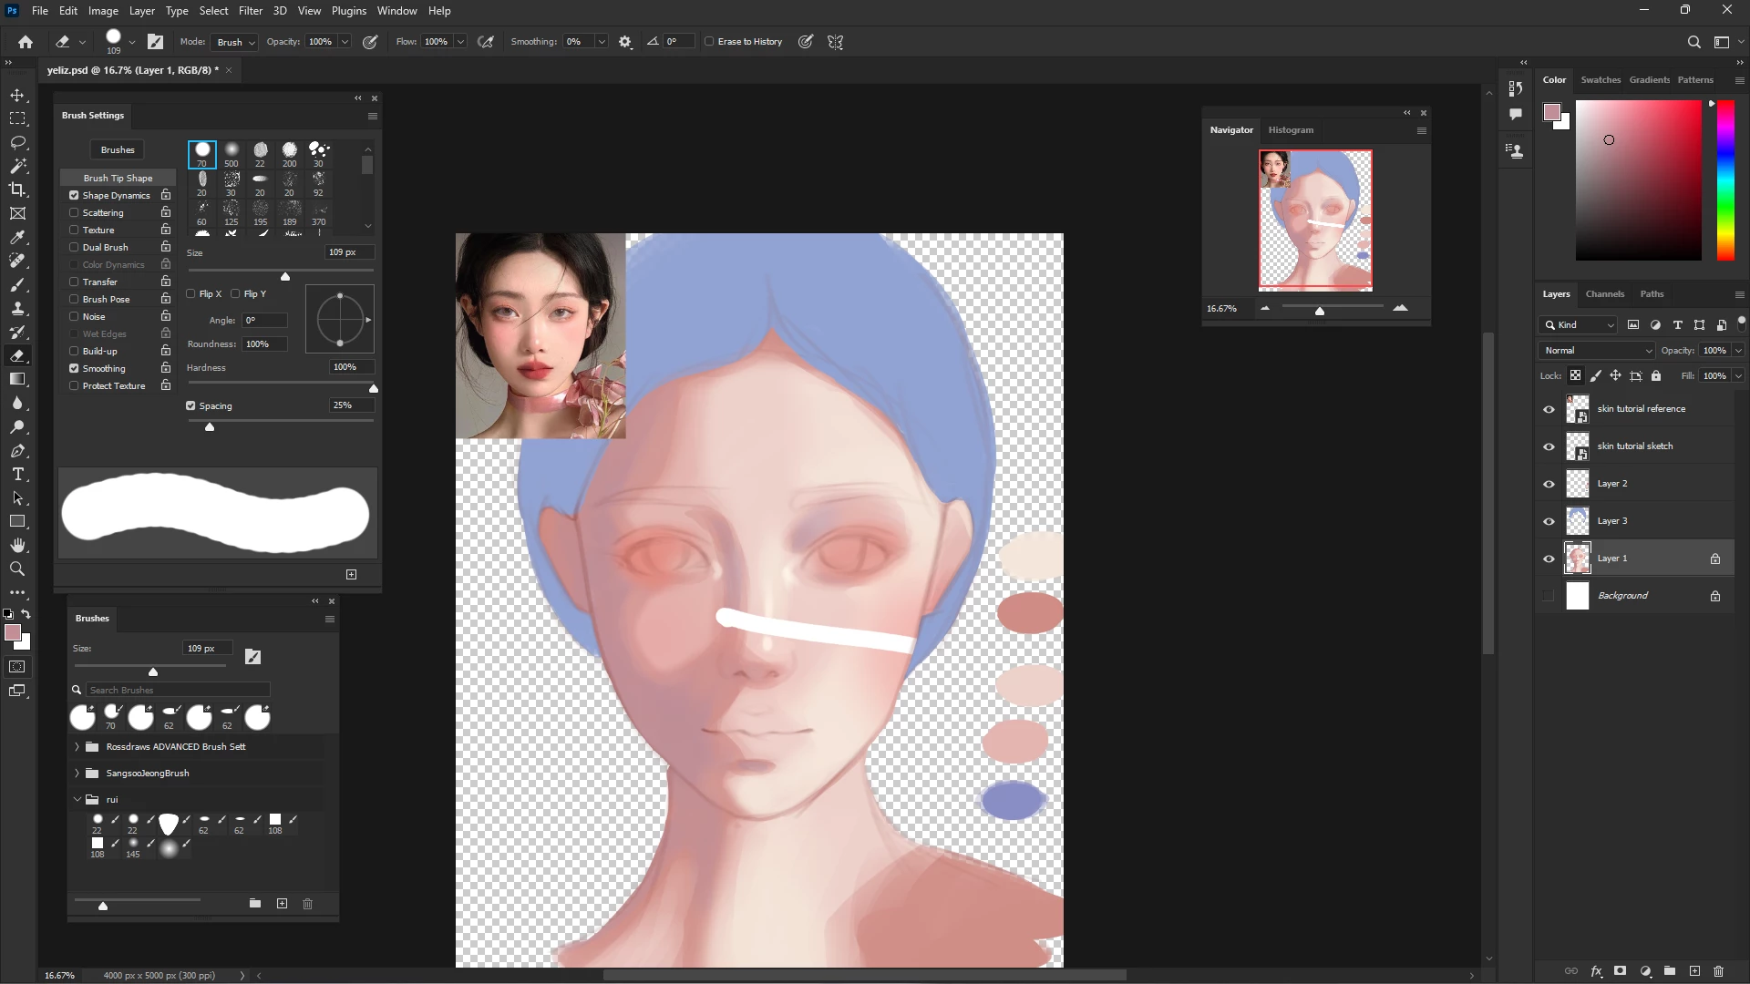Viewport: 1750px width, 984px height.
Task: Open the eraser Mode Brush dropdown
Action: pos(235,42)
